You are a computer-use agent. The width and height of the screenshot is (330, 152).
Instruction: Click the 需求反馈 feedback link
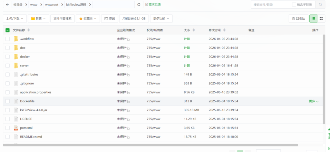pyautogui.click(x=153, y=4)
